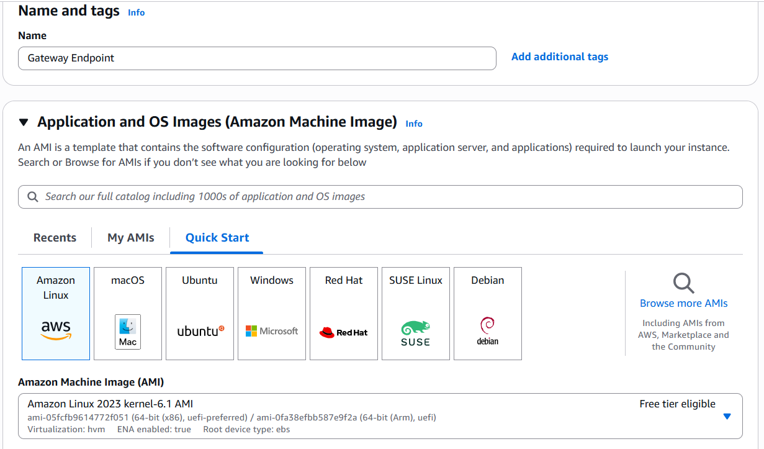Click the Browse more AMIs magnifier icon
The image size is (764, 449).
click(x=684, y=283)
